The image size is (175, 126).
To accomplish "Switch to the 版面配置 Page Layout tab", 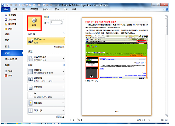I will click(x=34, y=9).
